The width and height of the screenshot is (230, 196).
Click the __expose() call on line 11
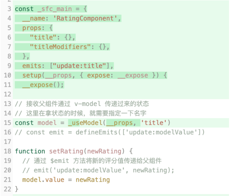pyautogui.click(x=43, y=85)
